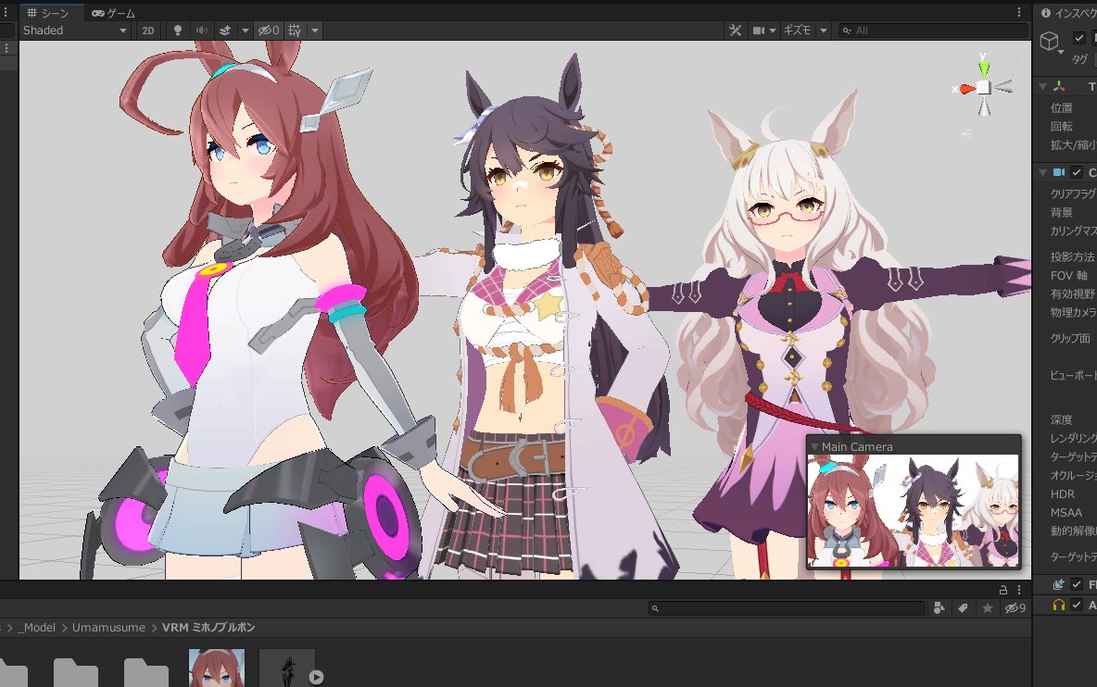Image resolution: width=1097 pixels, height=687 pixels.
Task: Toggle the Project panel lock icon
Action: [1002, 590]
